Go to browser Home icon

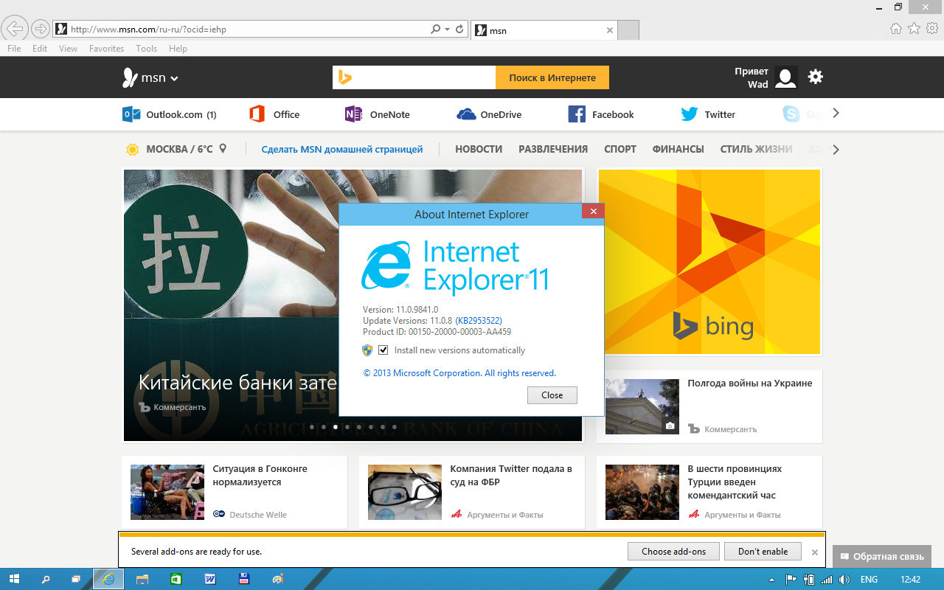coord(896,29)
